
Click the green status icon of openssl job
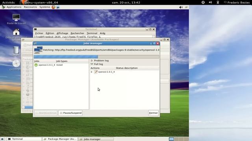(x=36, y=65)
